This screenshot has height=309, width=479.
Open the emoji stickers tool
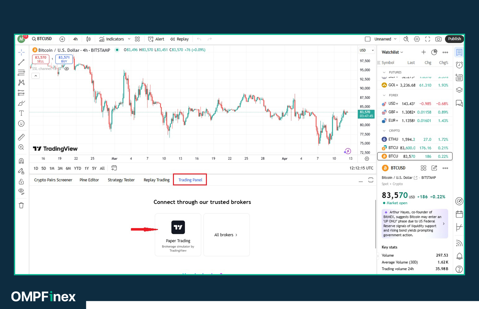click(21, 124)
